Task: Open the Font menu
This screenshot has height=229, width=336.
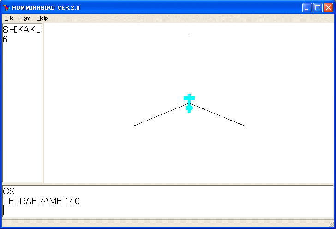Action: click(x=25, y=18)
